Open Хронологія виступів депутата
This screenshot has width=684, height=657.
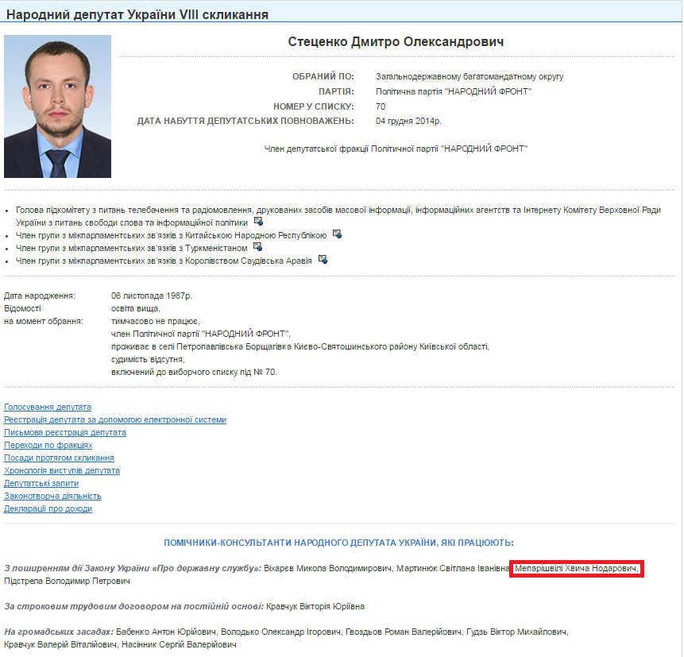(x=62, y=470)
